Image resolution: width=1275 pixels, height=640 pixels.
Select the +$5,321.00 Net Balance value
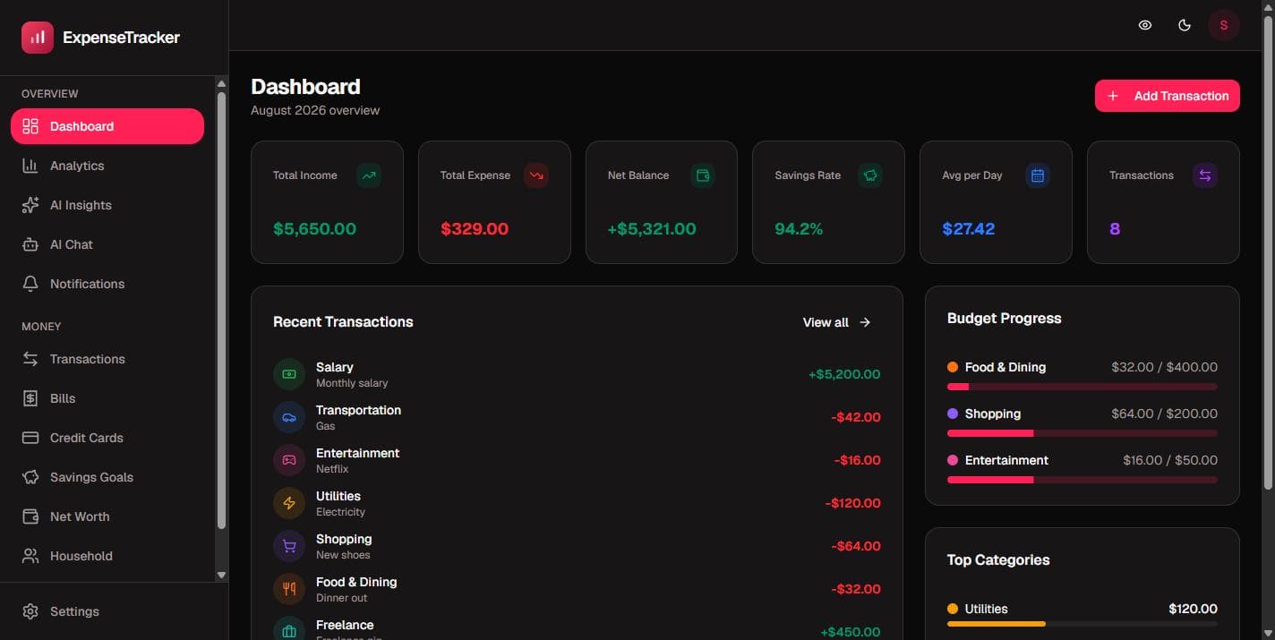pyautogui.click(x=652, y=229)
